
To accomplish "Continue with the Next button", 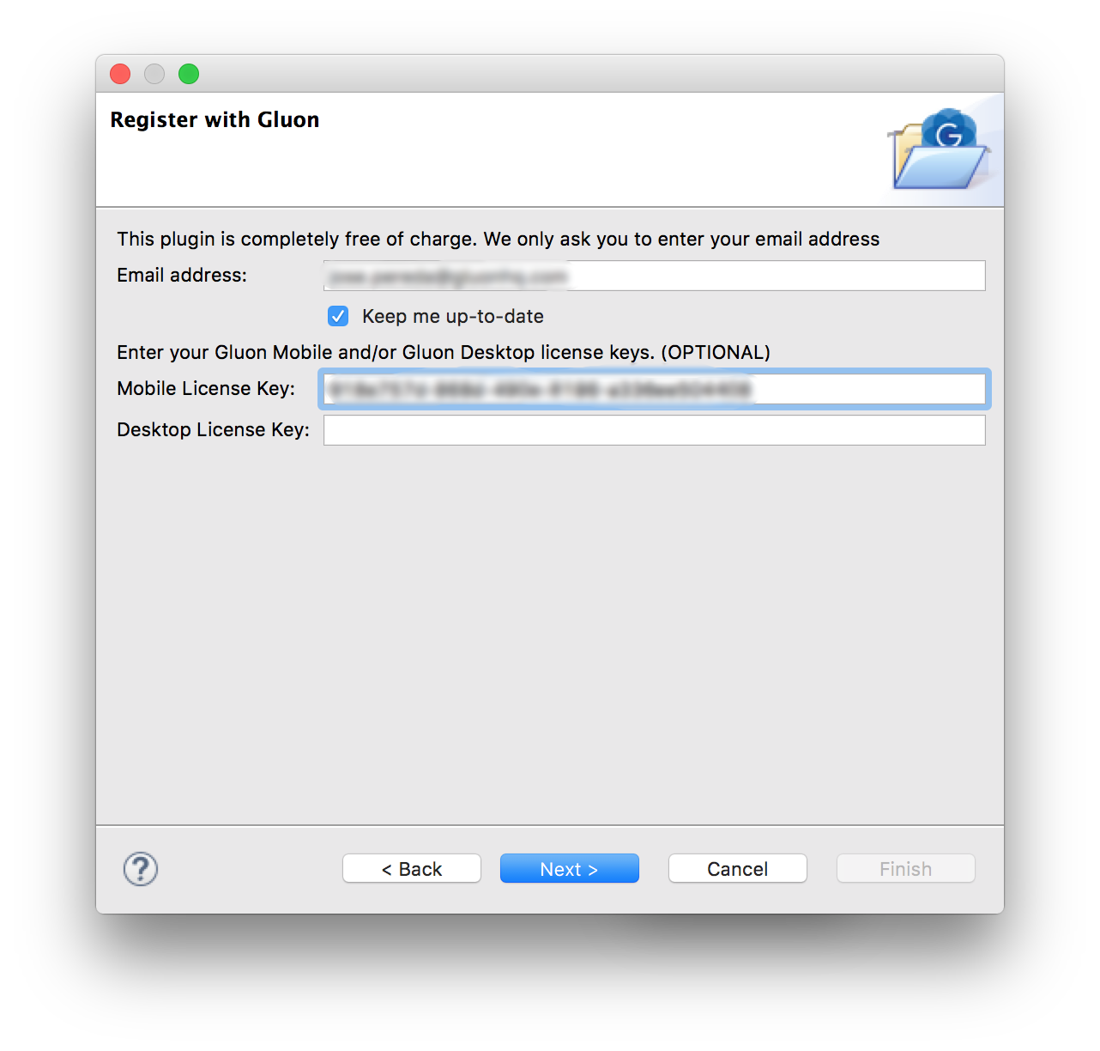I will click(570, 869).
